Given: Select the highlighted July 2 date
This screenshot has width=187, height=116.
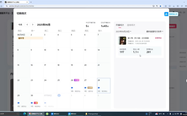Looking at the screenshot, I should (59, 95).
